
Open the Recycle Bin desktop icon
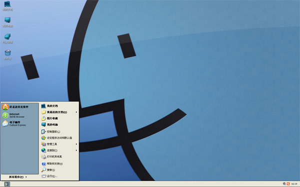coord(7,55)
